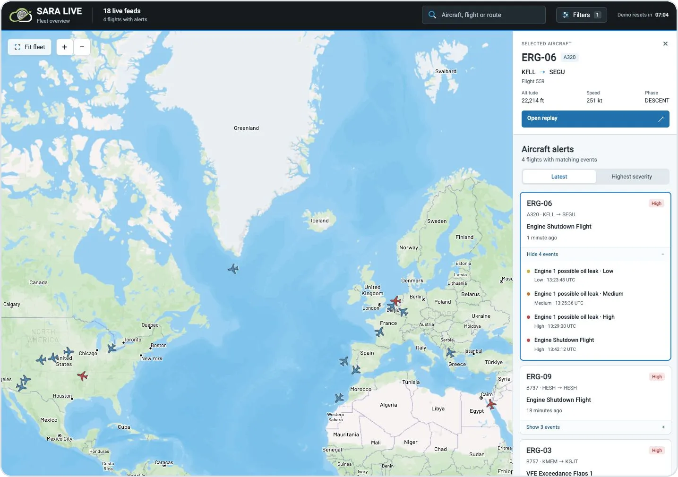Open the Filters panel
Image resolution: width=678 pixels, height=477 pixels.
(x=581, y=15)
